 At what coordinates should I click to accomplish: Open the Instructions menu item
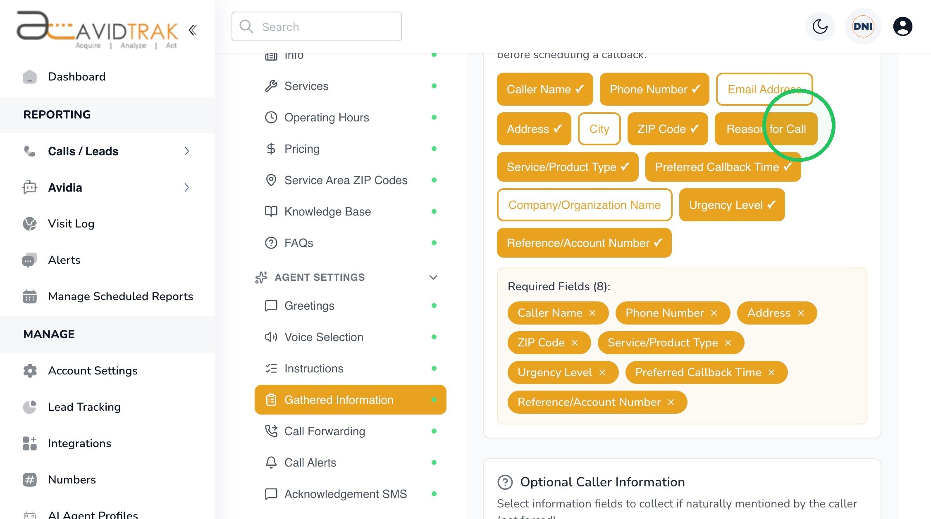pos(350,368)
